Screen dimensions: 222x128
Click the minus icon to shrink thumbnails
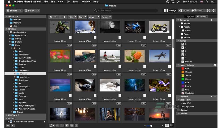145,126
